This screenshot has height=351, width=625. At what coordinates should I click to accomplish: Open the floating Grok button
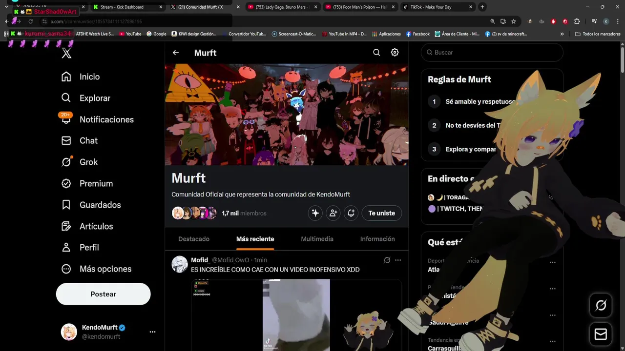point(601,306)
